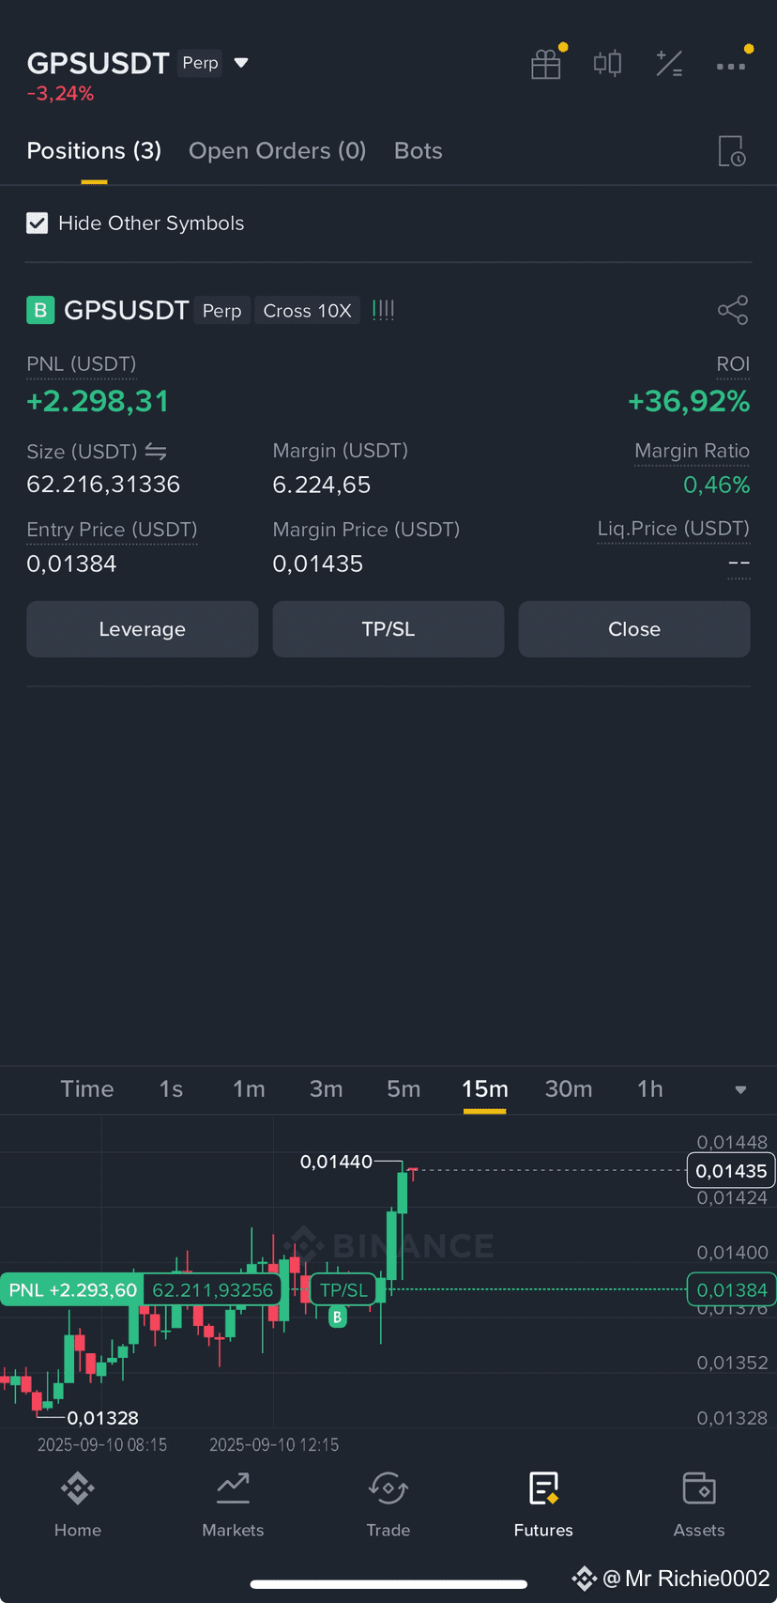Go to the Futures tab

point(543,1504)
